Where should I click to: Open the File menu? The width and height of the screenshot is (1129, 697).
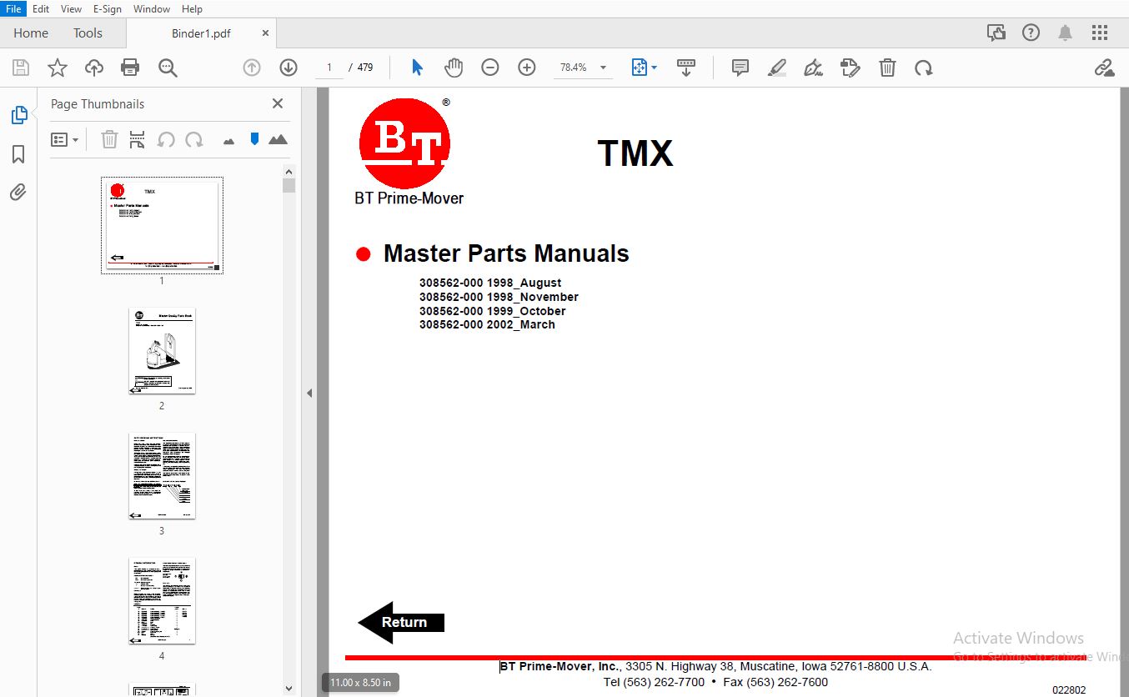[14, 8]
